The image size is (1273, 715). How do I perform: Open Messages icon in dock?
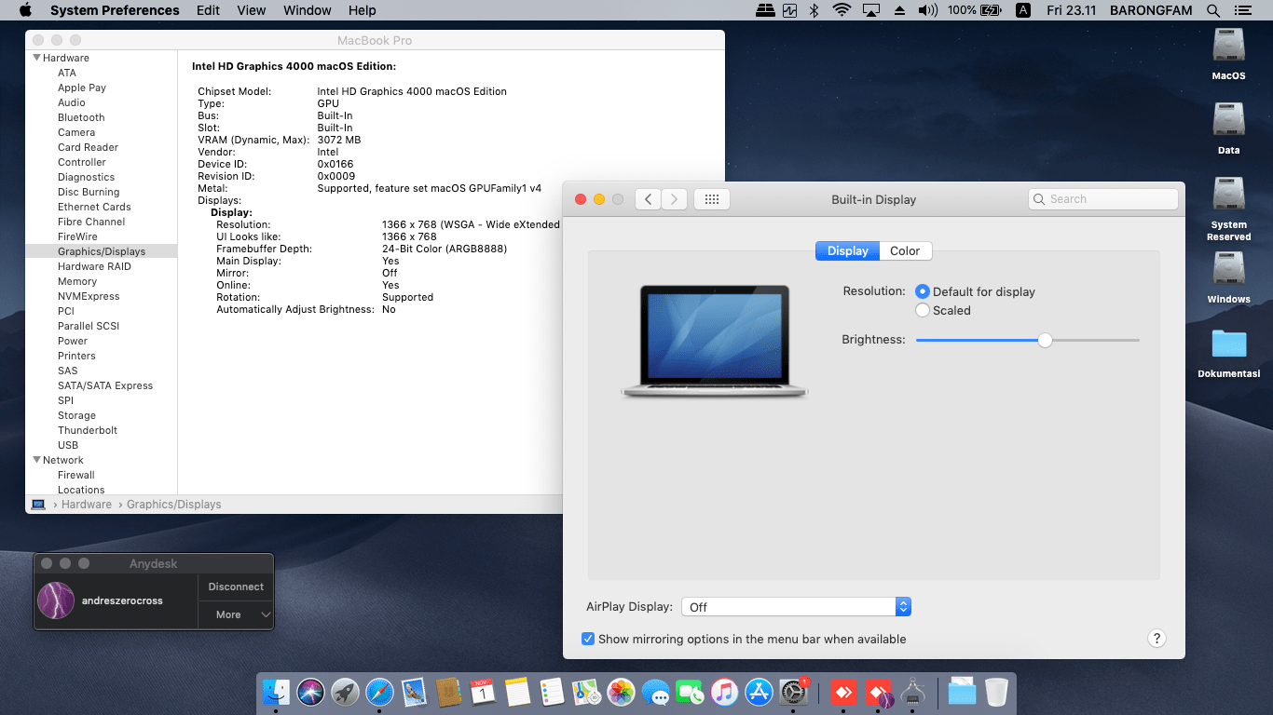pos(655,692)
